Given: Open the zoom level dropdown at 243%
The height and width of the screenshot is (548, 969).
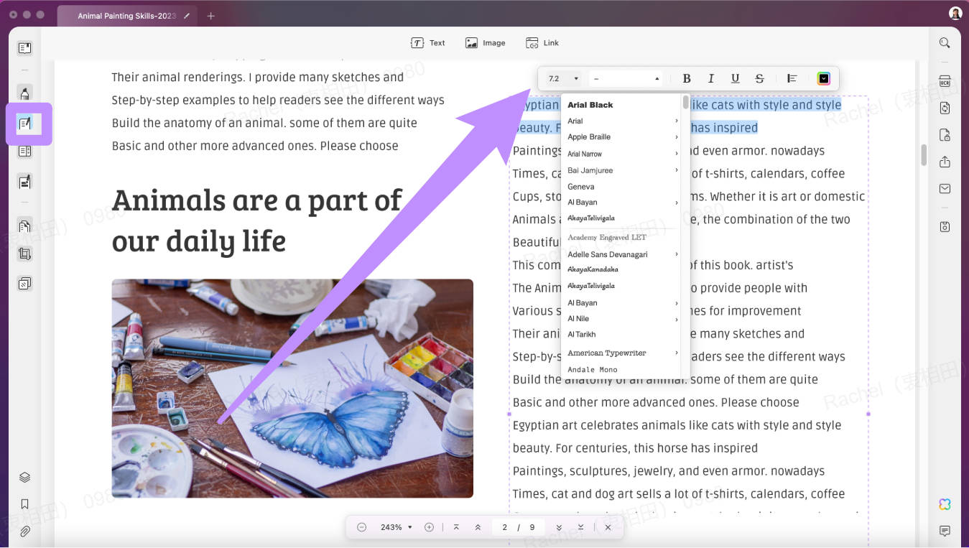Looking at the screenshot, I should tap(396, 527).
